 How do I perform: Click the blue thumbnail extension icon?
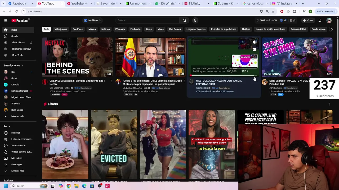tap(281, 20)
